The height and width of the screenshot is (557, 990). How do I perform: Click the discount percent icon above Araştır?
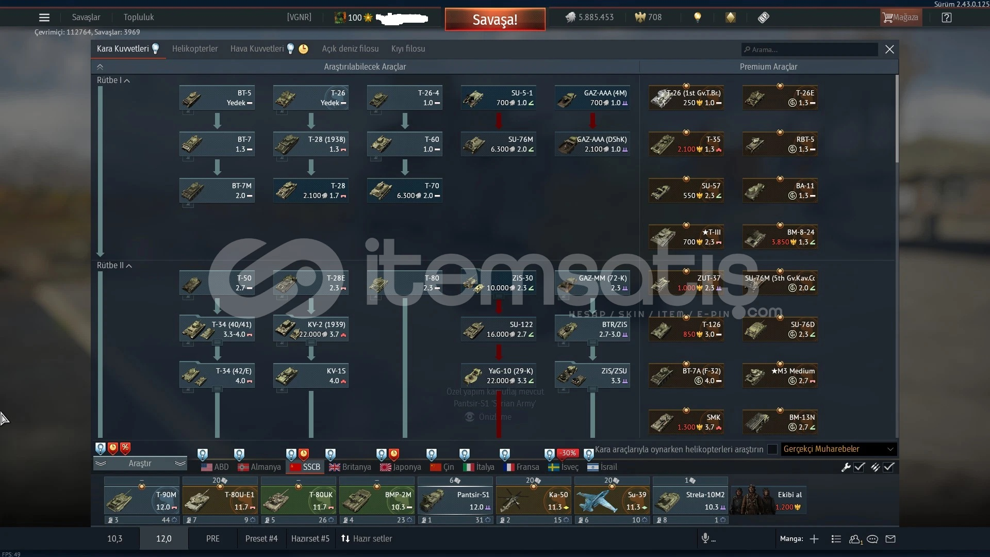coord(125,448)
